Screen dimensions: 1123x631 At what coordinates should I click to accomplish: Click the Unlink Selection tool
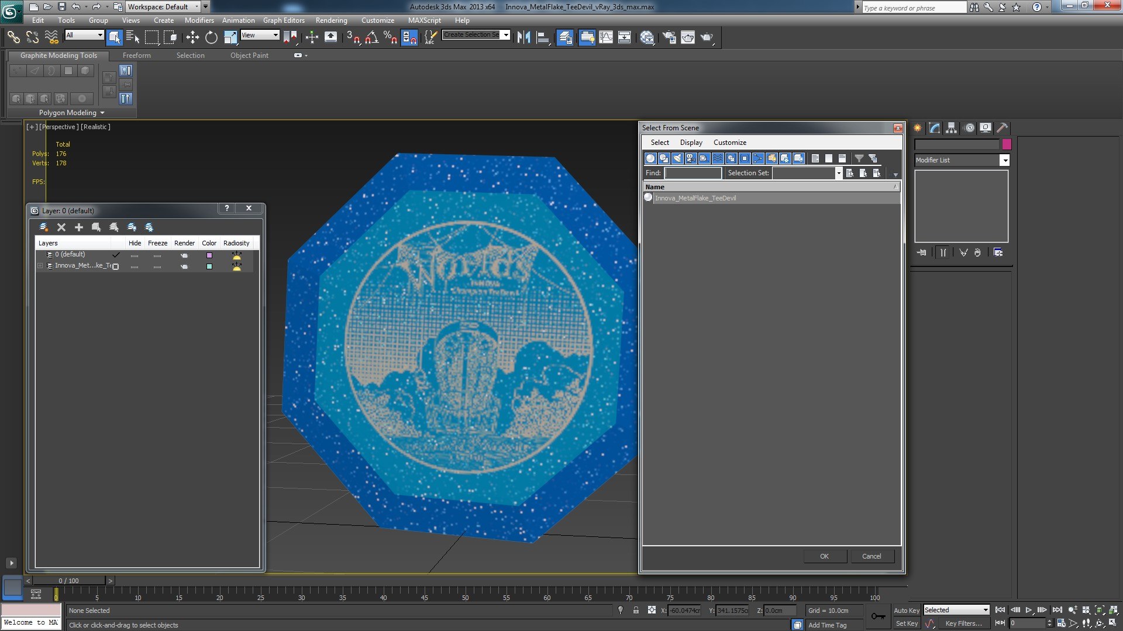(32, 37)
